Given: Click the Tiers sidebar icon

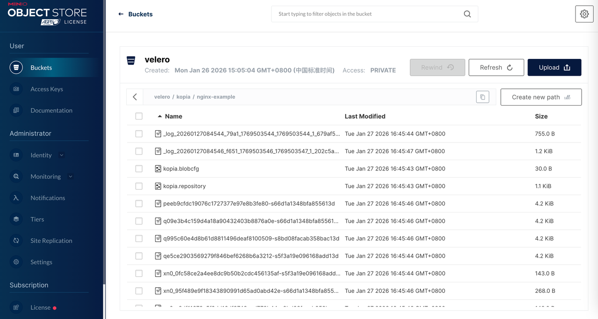Looking at the screenshot, I should [16, 219].
